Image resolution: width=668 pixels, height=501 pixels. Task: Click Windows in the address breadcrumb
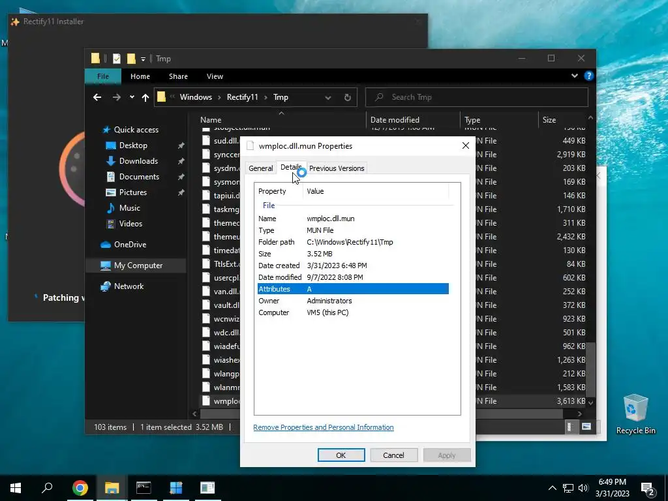tap(196, 97)
